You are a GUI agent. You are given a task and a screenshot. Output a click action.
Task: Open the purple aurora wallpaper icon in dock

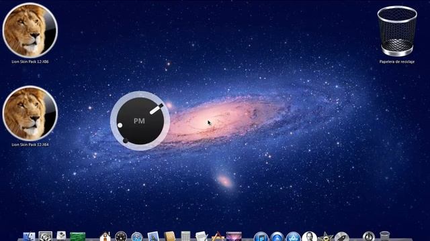pos(234,236)
